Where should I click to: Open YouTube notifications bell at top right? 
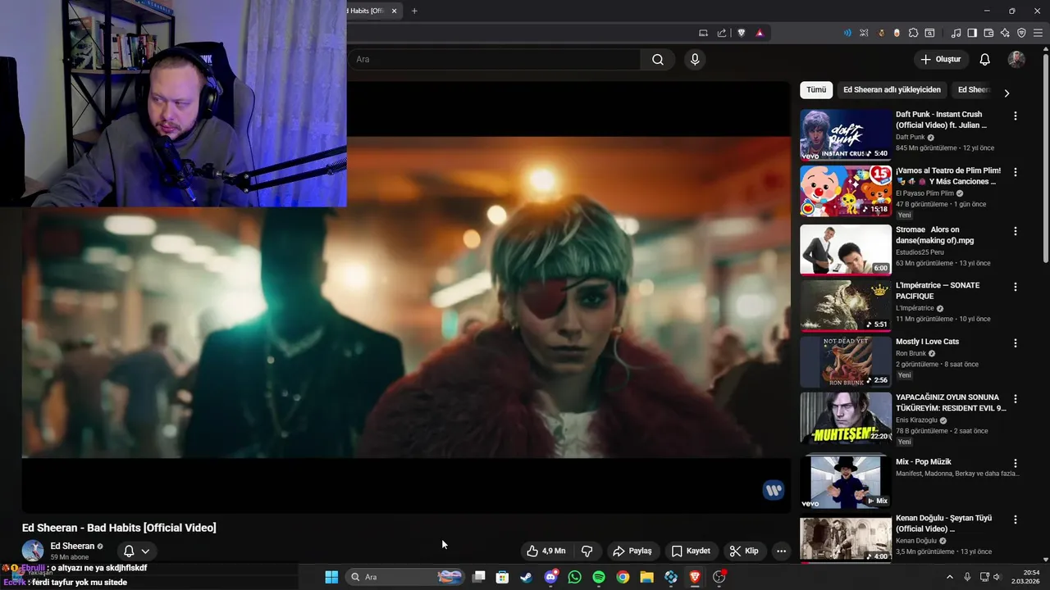coord(985,59)
